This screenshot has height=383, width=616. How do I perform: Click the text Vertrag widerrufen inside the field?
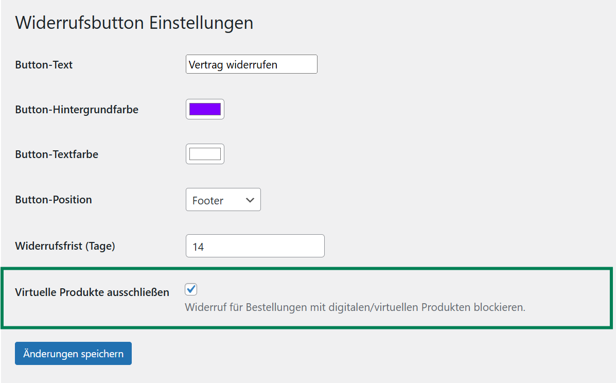click(233, 65)
